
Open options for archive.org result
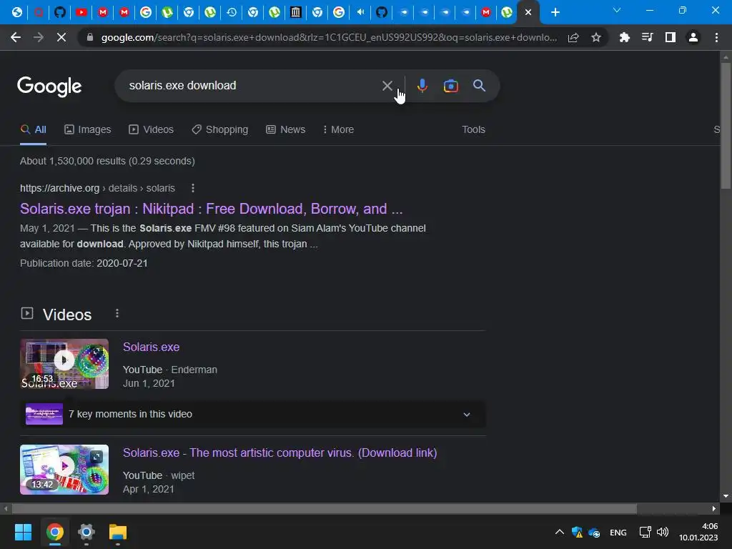click(193, 188)
